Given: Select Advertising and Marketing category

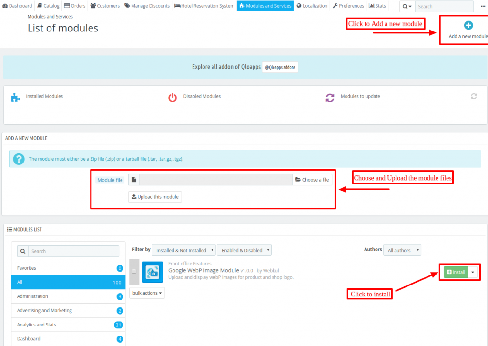Looking at the screenshot, I should click(68, 311).
